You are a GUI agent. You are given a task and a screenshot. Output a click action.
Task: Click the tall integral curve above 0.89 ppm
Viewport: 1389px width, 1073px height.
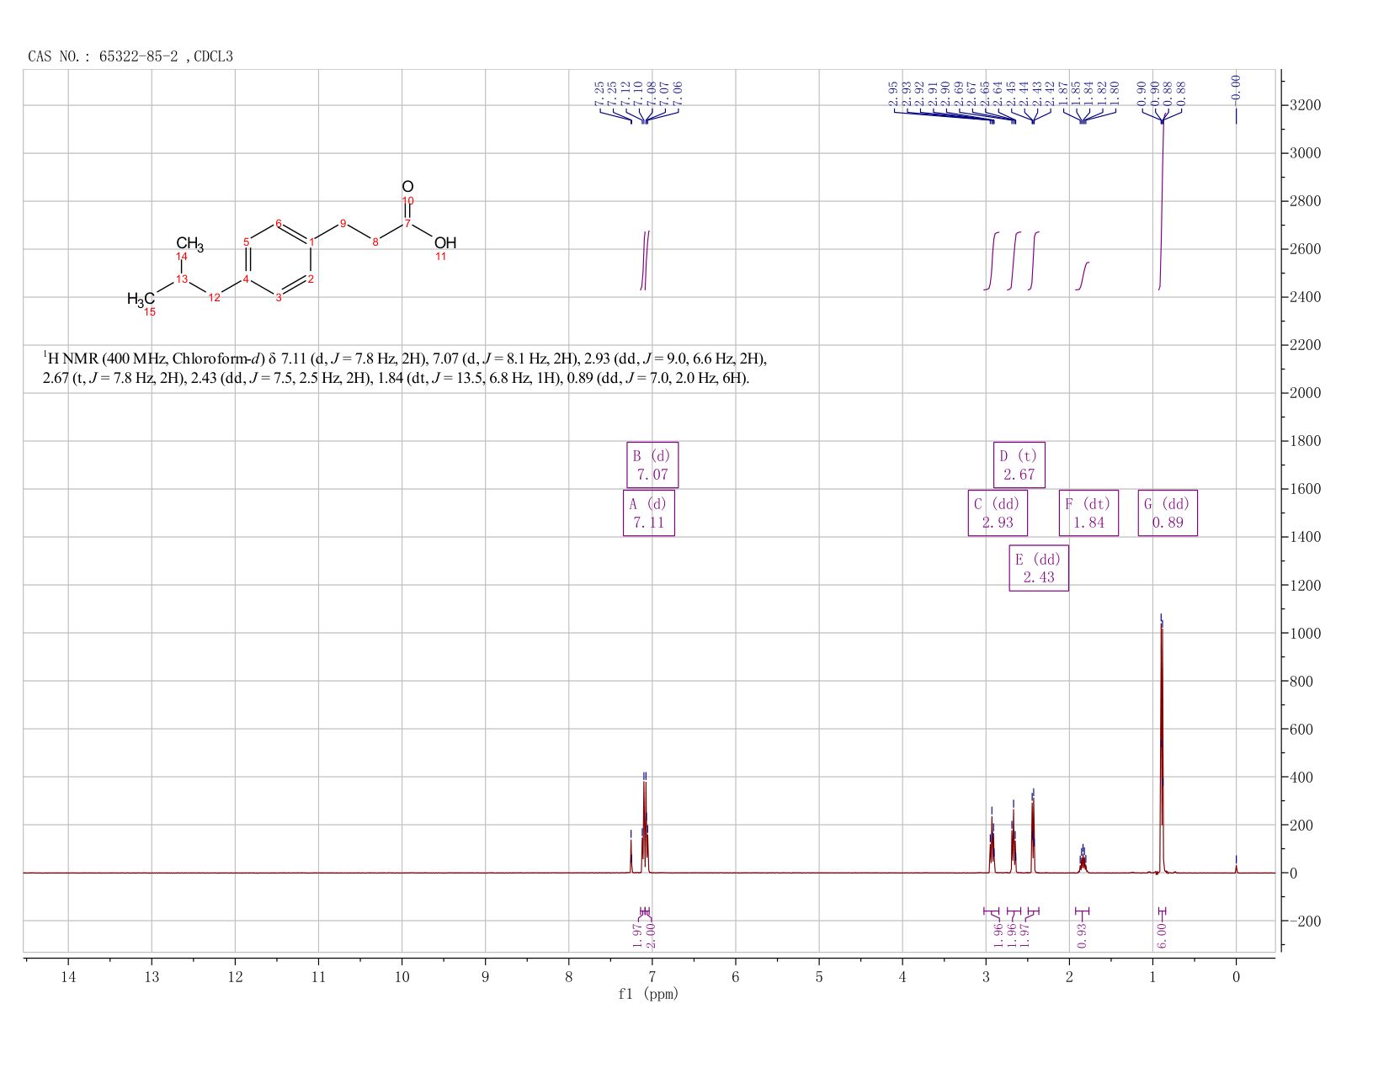1162,202
